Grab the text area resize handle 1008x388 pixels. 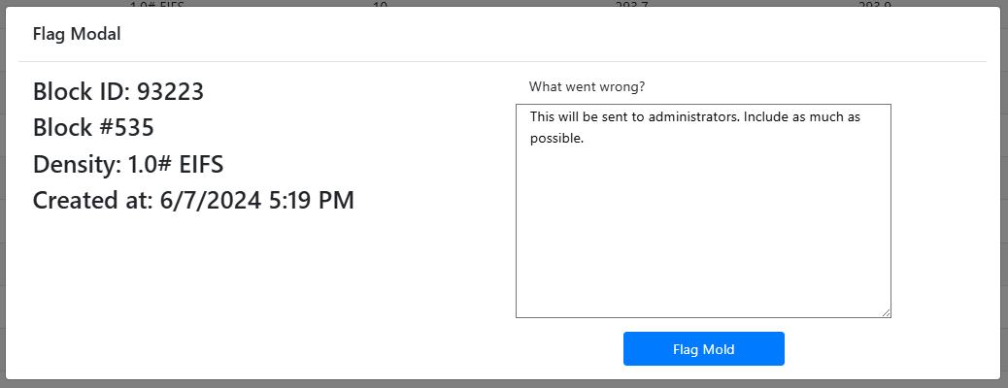click(x=886, y=312)
